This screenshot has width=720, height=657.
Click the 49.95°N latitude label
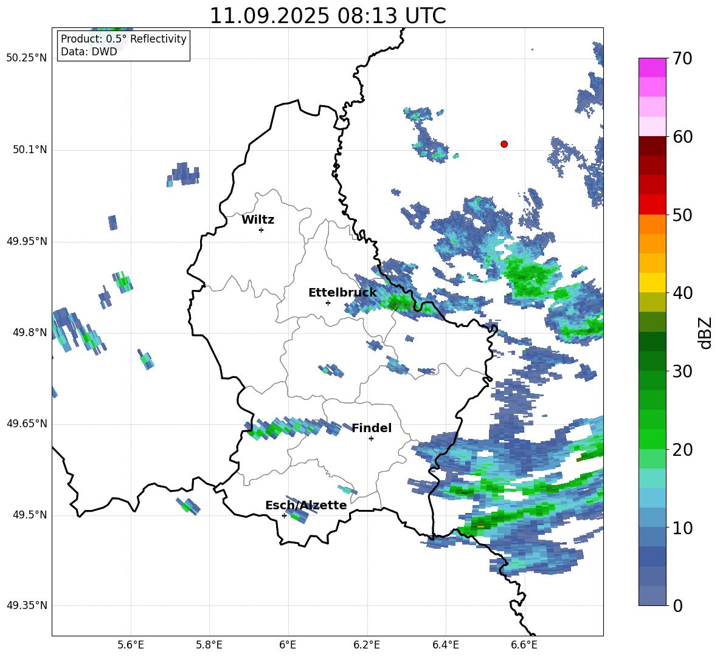coord(26,241)
